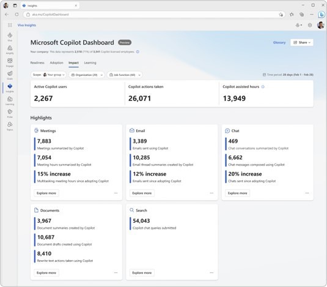Open more options on Search card
Viewport: 327px width, 287px height.
211,272
